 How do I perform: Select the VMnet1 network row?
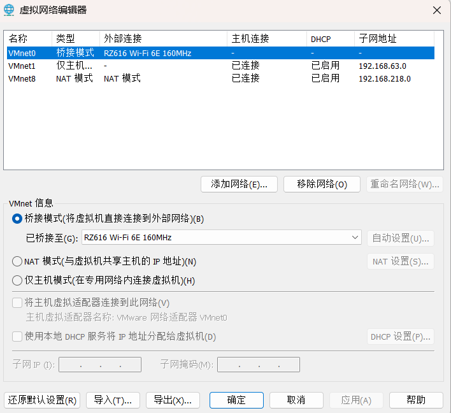220,66
